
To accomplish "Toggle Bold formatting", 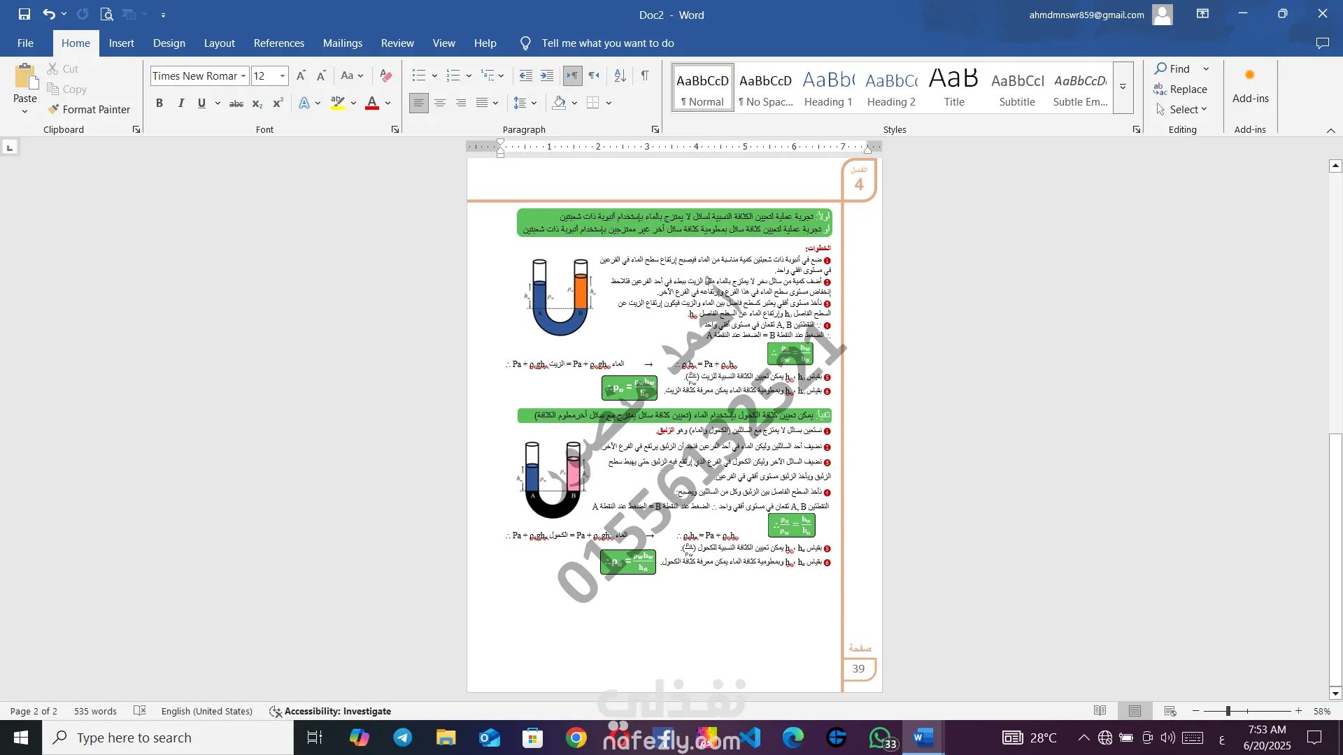I will (159, 103).
